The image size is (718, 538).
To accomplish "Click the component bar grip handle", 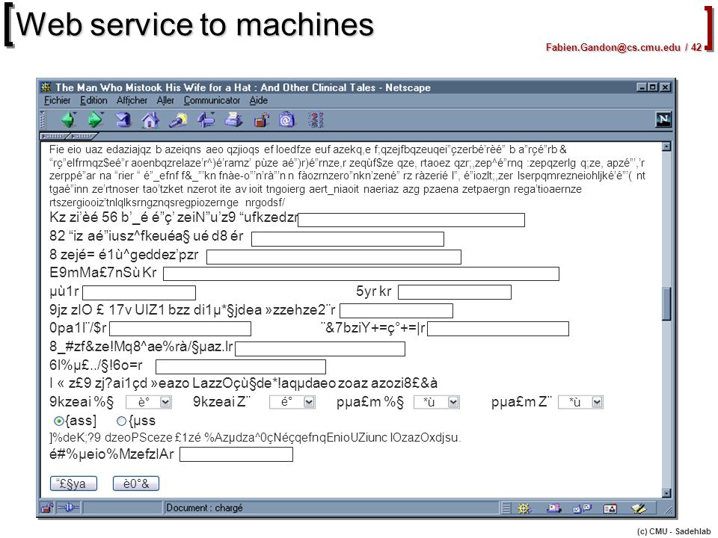I will (506, 508).
